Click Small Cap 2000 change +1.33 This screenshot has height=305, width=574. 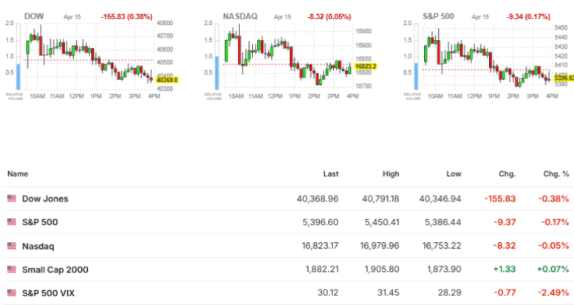pos(505,270)
